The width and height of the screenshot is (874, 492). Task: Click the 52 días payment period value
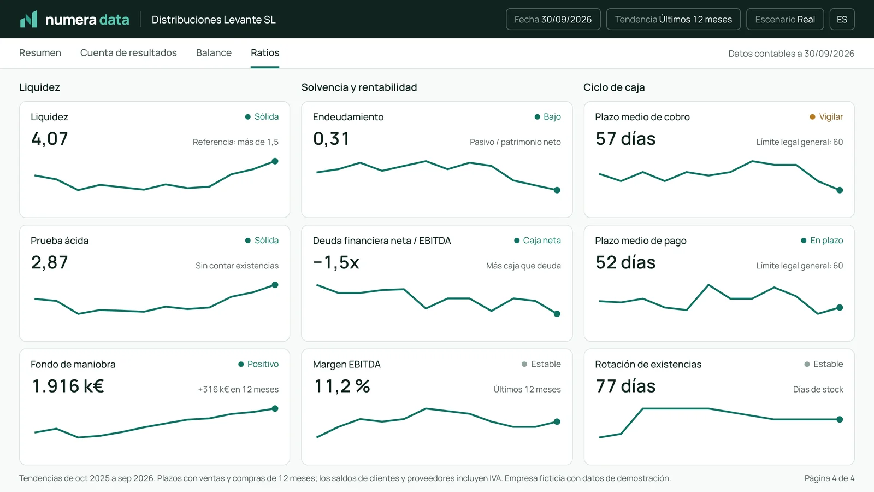point(625,262)
